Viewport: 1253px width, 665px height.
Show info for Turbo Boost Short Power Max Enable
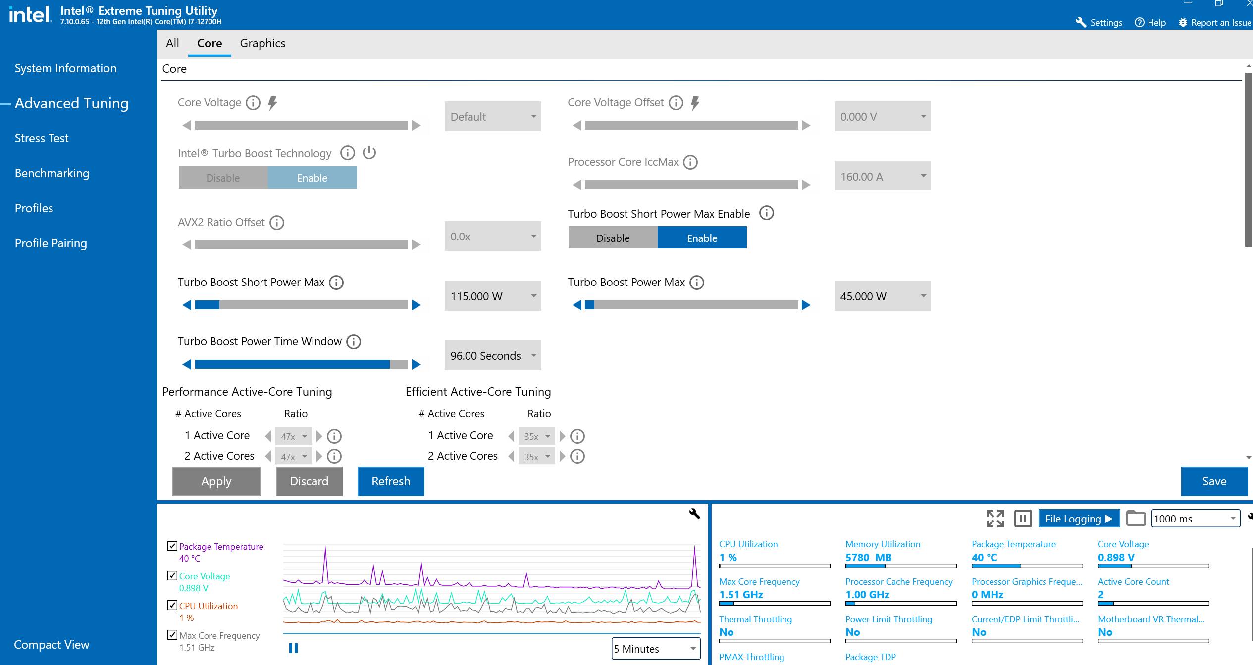point(767,213)
